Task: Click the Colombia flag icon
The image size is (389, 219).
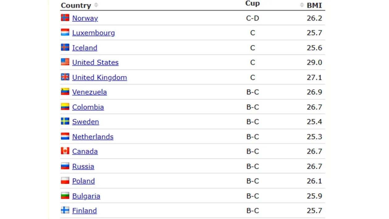Action: point(65,107)
